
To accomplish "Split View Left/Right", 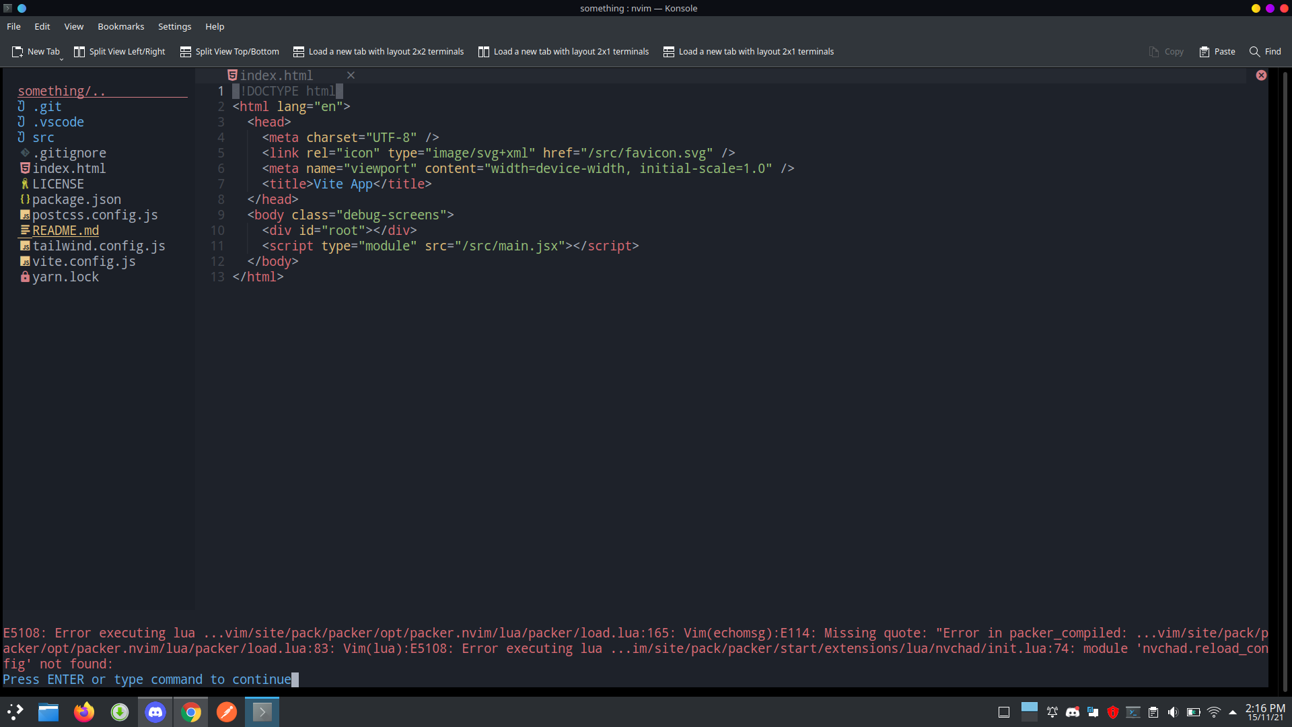I will (x=119, y=51).
